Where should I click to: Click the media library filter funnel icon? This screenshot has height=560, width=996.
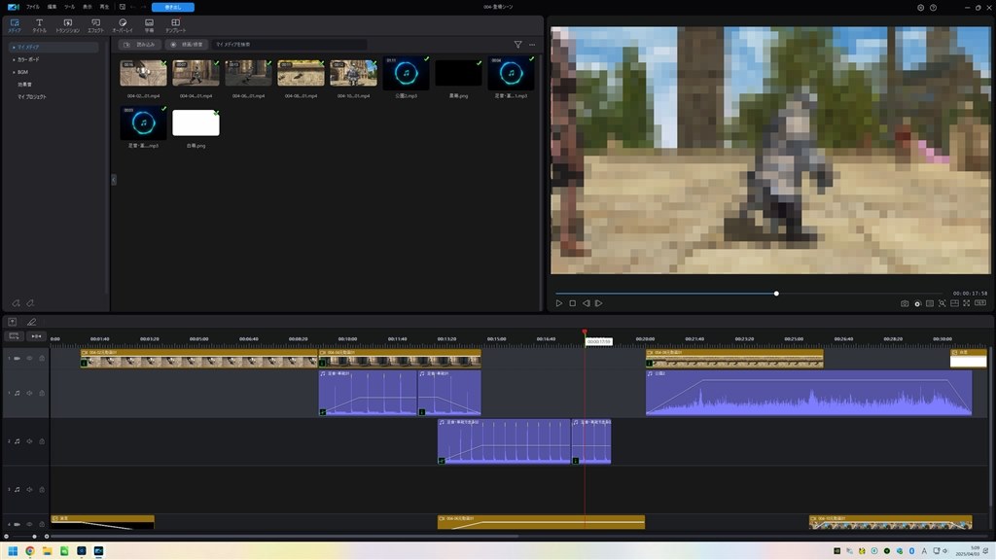pos(517,45)
